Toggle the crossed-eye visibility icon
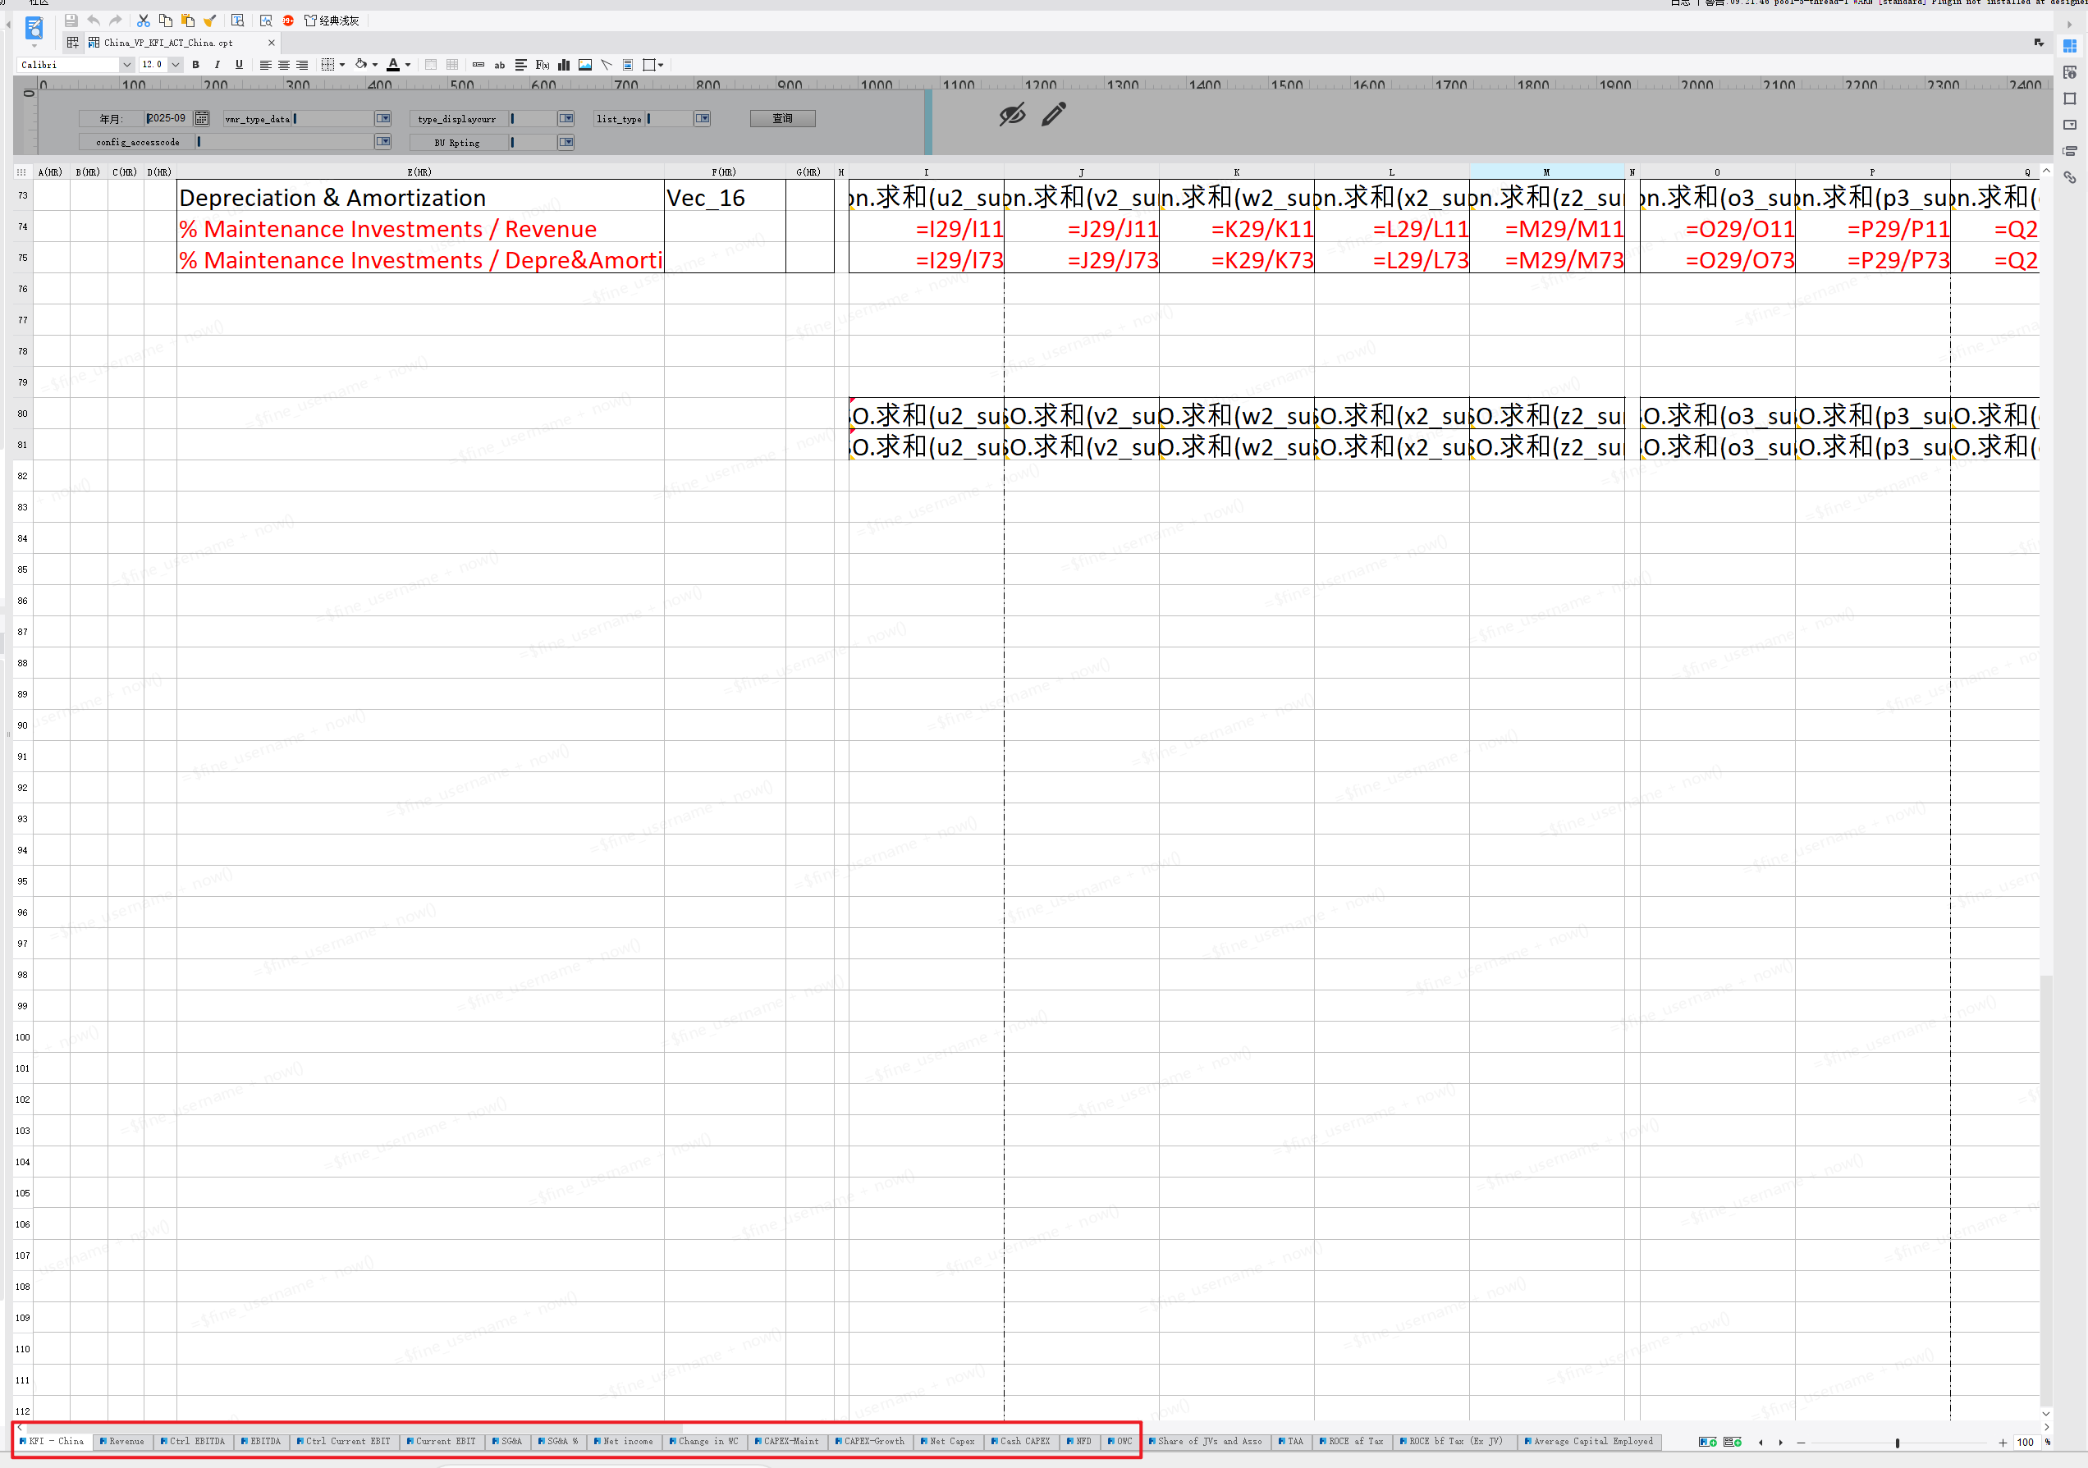The height and width of the screenshot is (1468, 2088). pos(1011,115)
